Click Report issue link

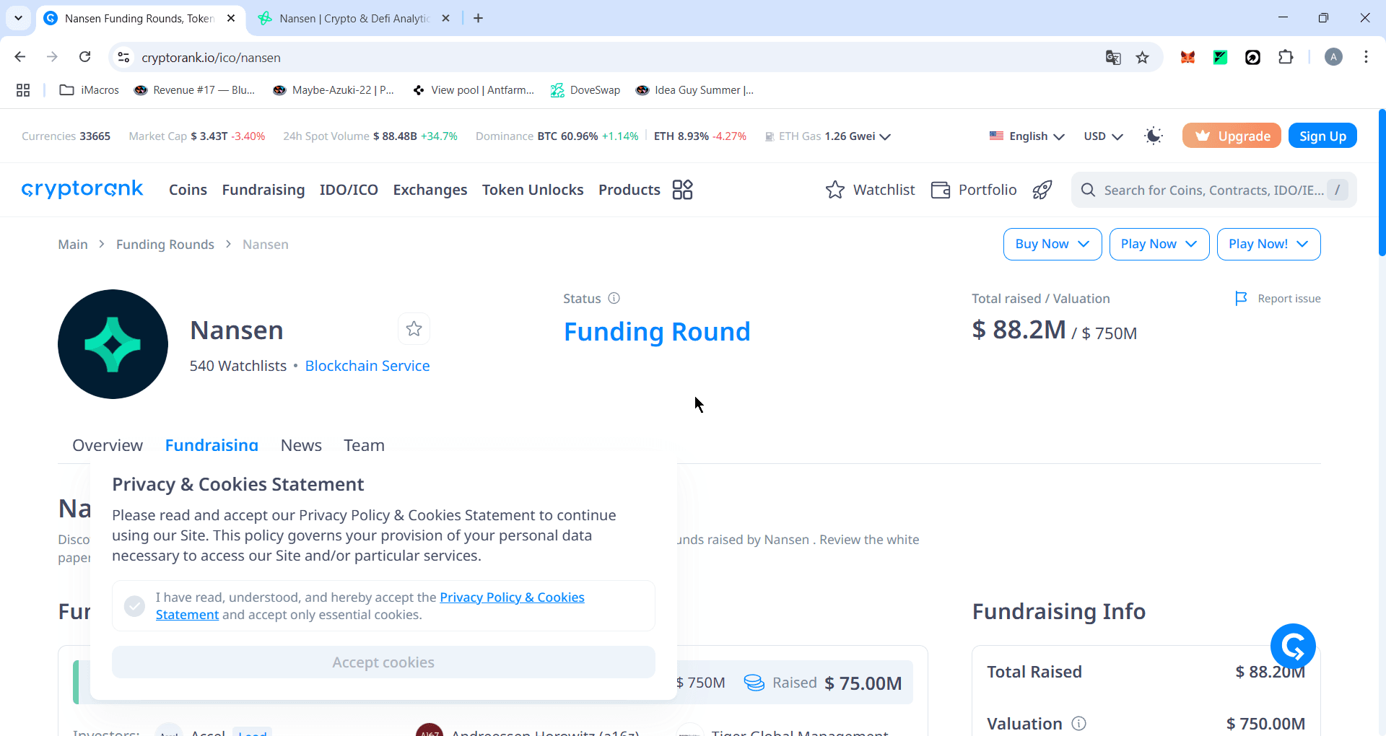click(x=1278, y=298)
